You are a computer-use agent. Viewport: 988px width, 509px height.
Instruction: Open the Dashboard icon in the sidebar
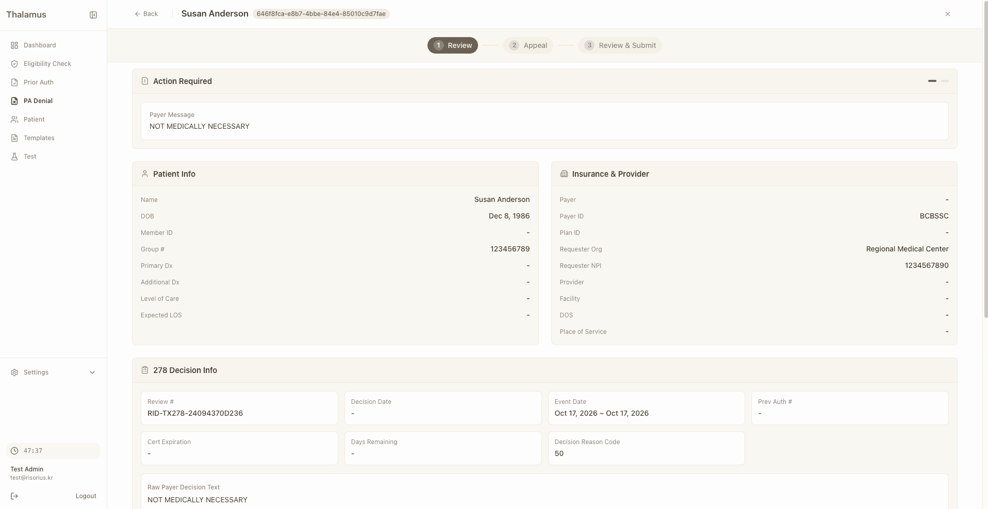click(14, 45)
